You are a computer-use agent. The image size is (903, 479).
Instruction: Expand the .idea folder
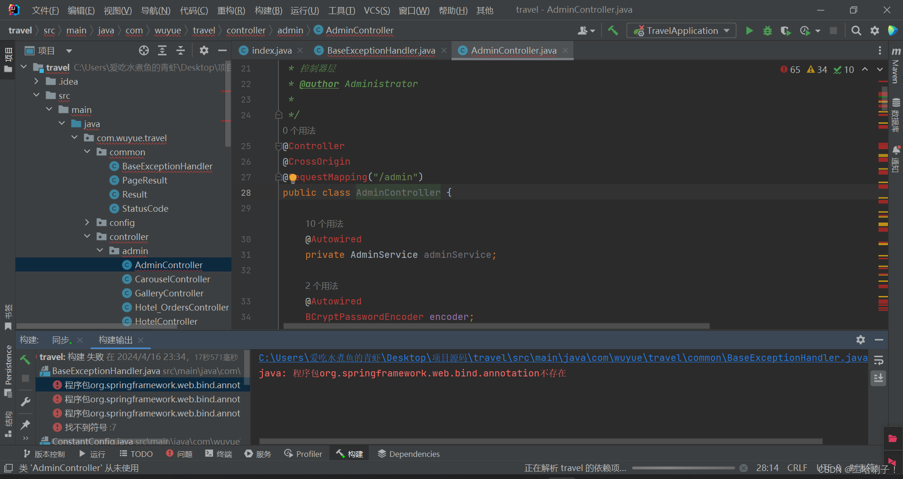(36, 81)
